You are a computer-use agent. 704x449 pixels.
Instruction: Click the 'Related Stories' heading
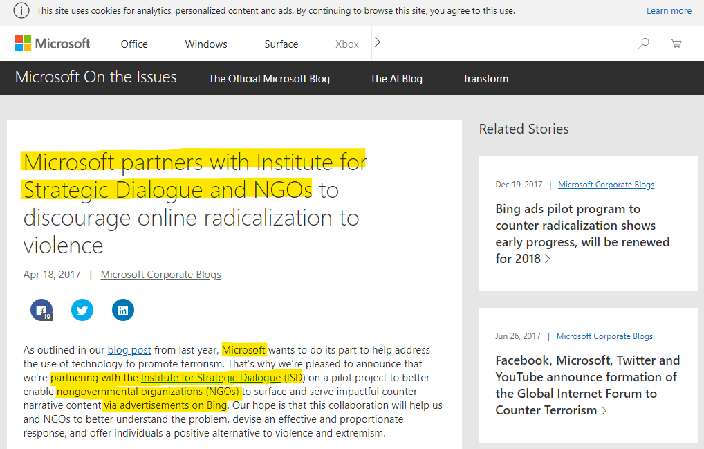coord(524,129)
